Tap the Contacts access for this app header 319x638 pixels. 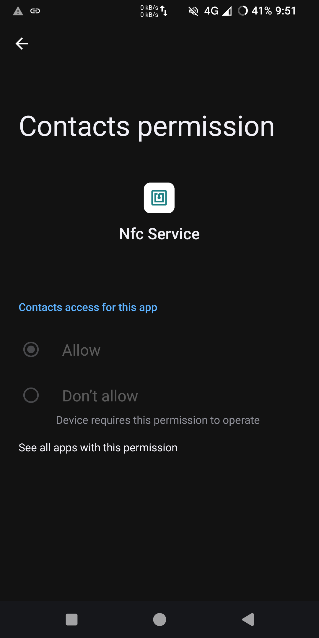pos(88,307)
